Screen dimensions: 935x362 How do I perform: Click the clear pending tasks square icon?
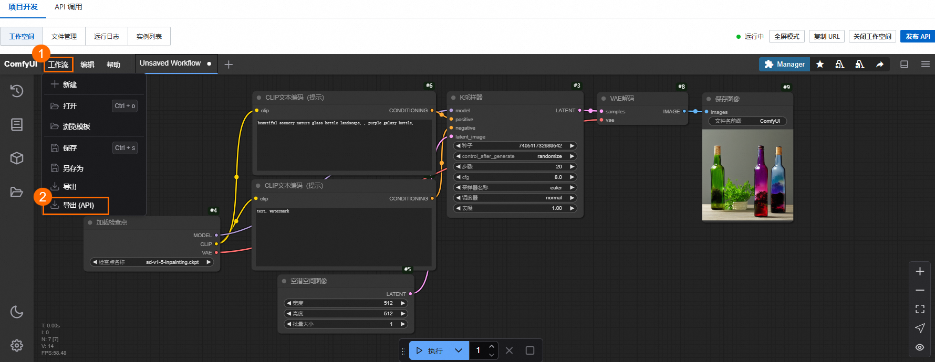click(x=530, y=350)
